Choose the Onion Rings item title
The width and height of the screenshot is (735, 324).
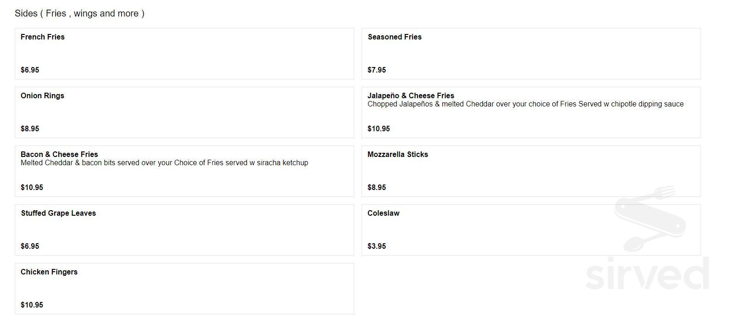coord(42,96)
